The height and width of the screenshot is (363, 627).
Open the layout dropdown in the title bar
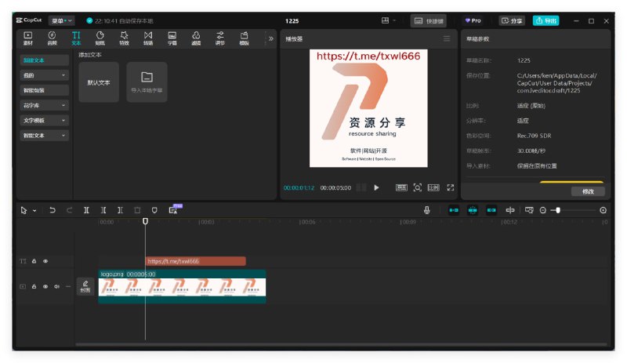[388, 20]
